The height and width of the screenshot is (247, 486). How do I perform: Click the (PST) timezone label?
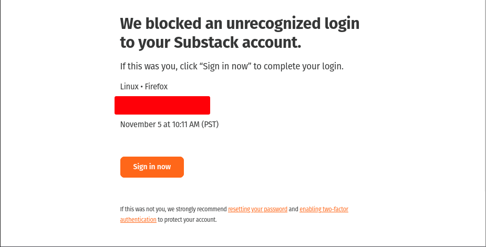[210, 124]
